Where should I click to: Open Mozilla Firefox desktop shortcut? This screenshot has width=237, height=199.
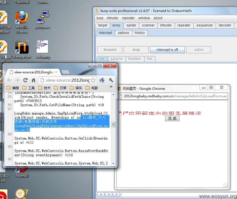(22, 22)
